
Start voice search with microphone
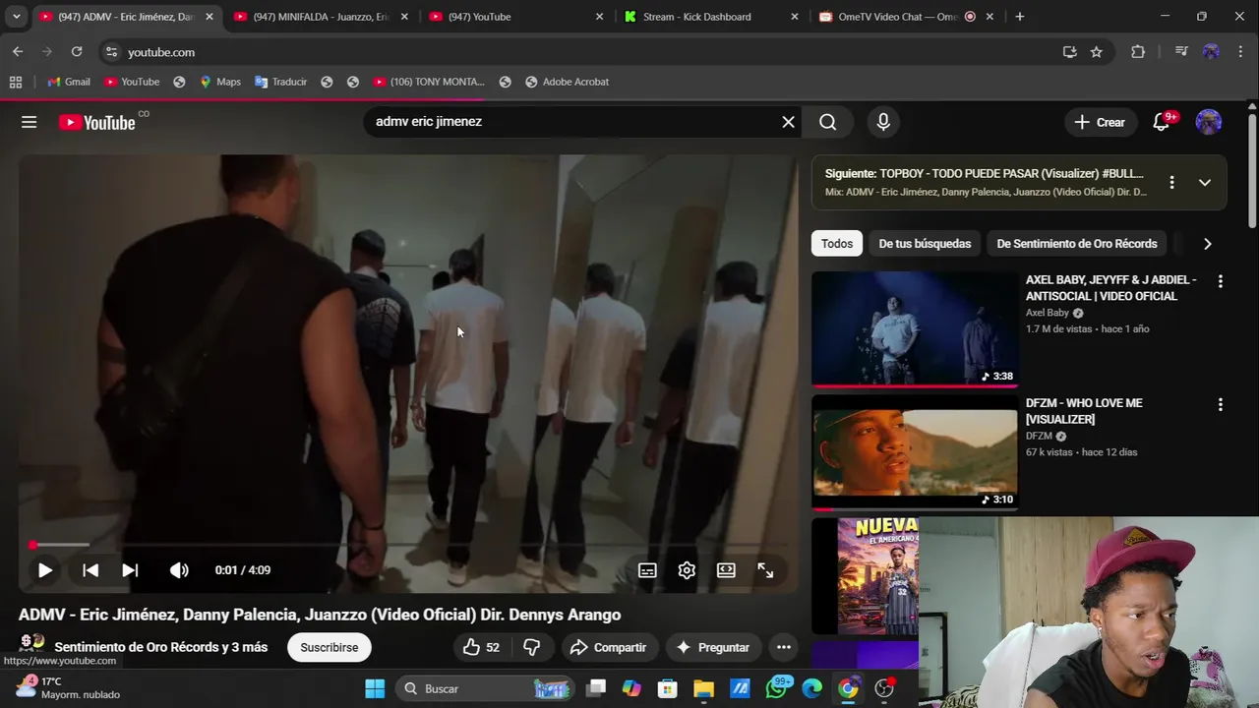(883, 122)
